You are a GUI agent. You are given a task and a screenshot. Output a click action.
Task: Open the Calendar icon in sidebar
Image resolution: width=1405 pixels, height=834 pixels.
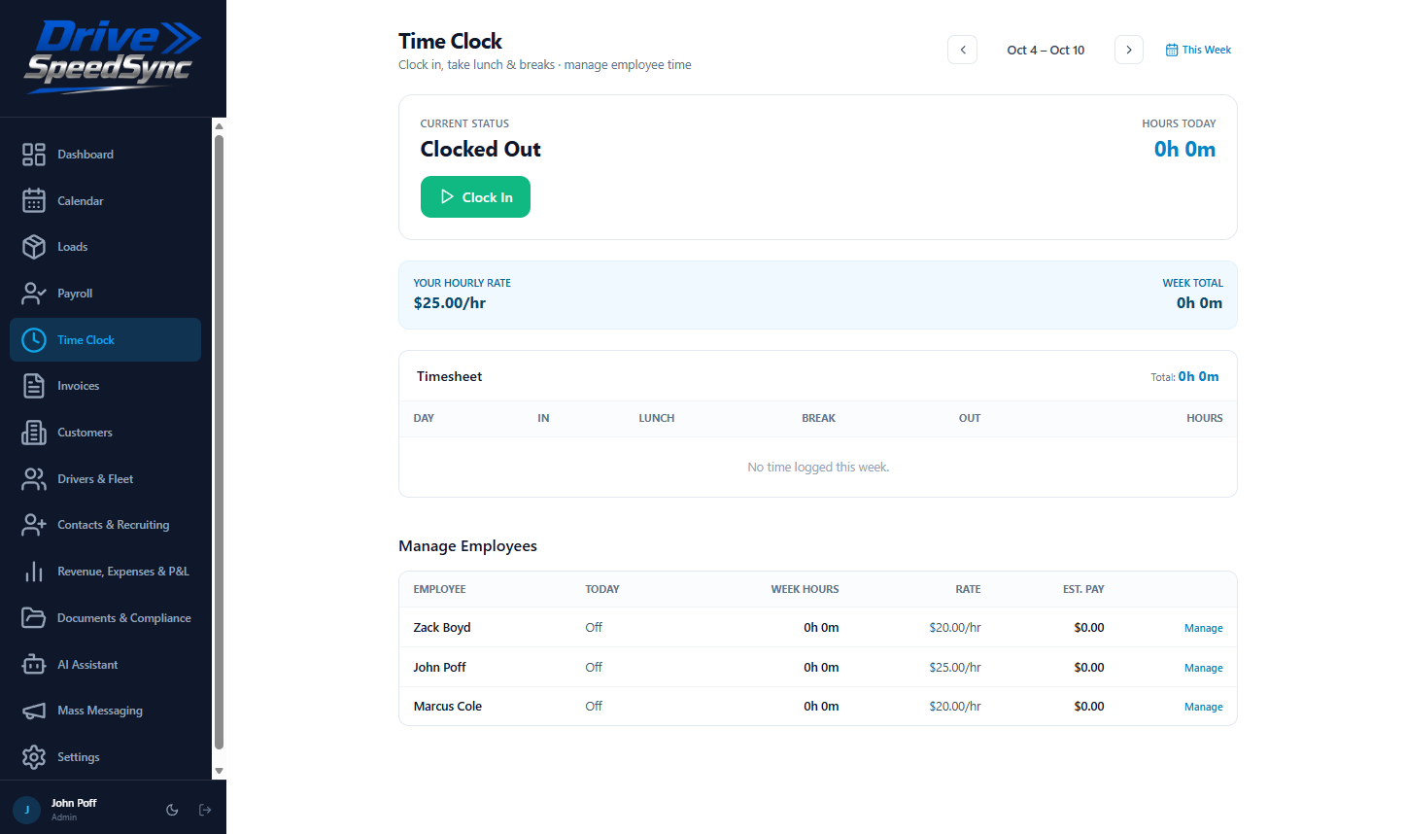[x=34, y=200]
